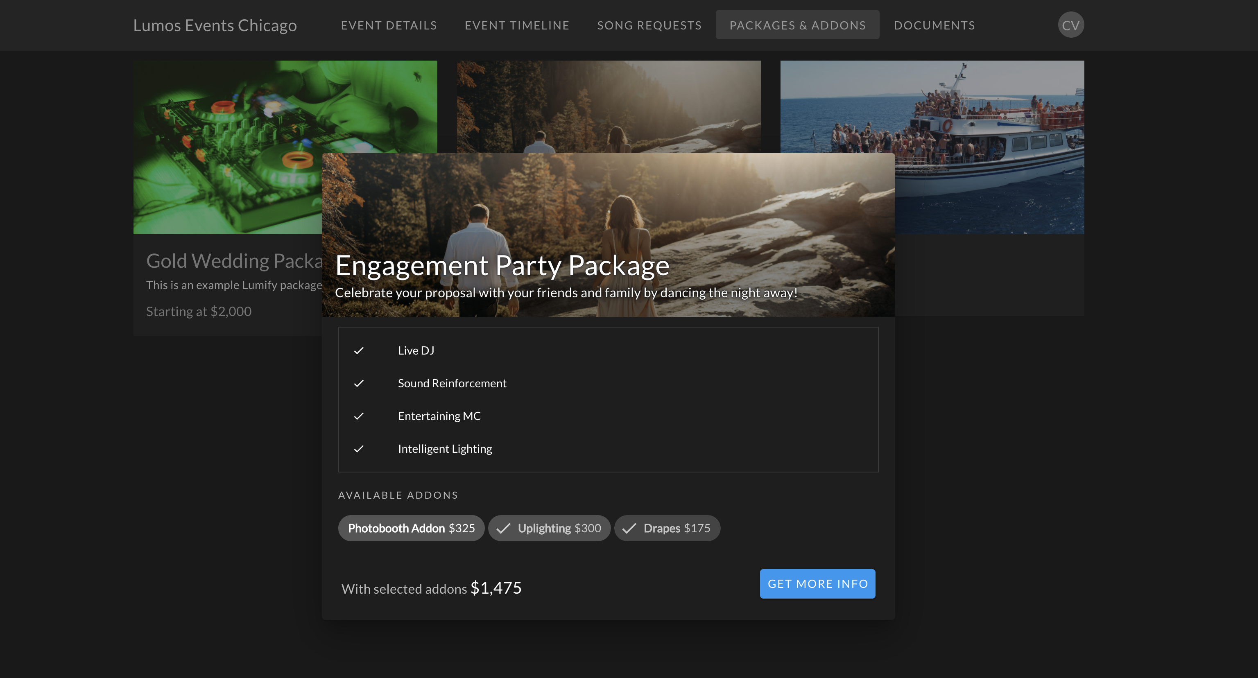Viewport: 1258px width, 678px height.
Task: Select the Photobooth Addon $325 chip
Action: click(x=411, y=528)
